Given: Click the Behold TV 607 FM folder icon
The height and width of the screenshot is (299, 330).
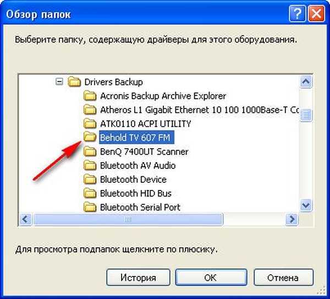Looking at the screenshot, I should pyautogui.click(x=90, y=137).
